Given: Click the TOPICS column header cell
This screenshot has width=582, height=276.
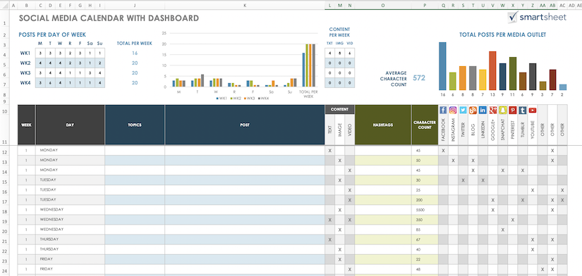Looking at the screenshot, I should (x=135, y=125).
